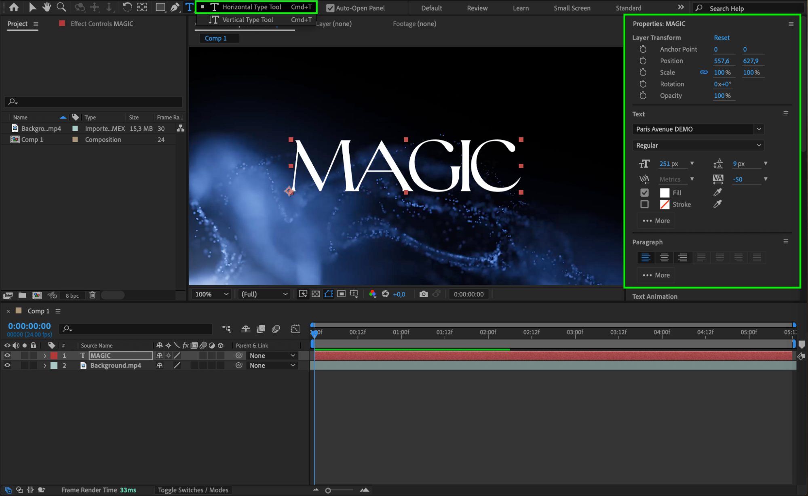Enable the Stroke checkbox
The width and height of the screenshot is (808, 496).
[x=644, y=204]
